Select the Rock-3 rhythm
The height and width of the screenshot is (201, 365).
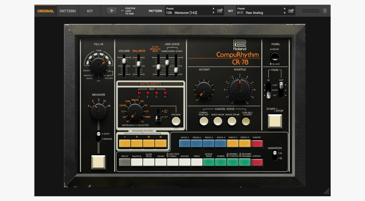(209, 143)
